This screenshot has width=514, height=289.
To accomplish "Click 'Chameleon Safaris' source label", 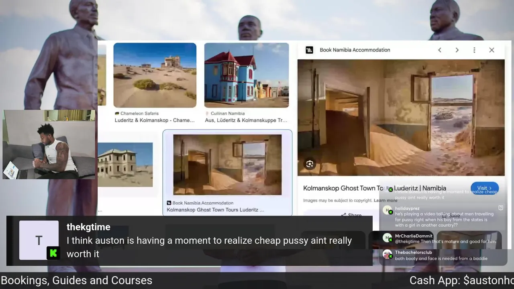I will click(x=139, y=114).
